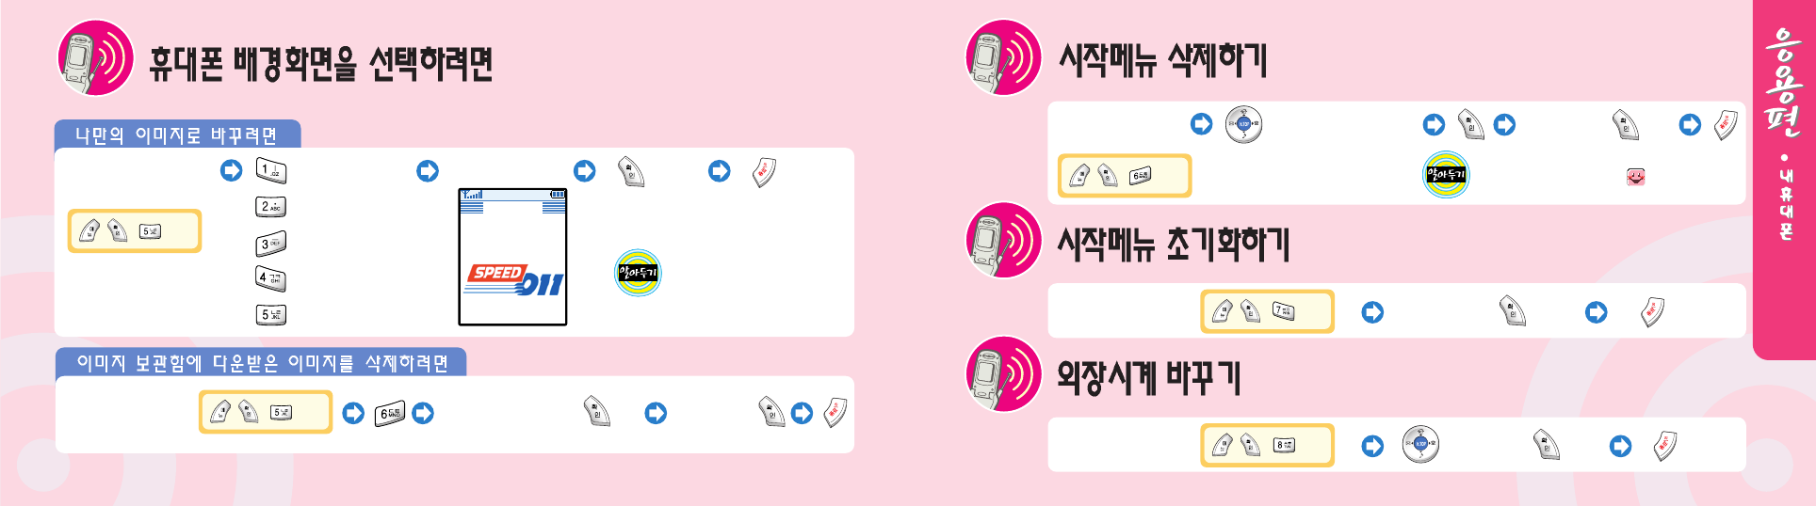Click the SPEED 011 phone screen preview
The width and height of the screenshot is (1816, 506).
coord(512,257)
